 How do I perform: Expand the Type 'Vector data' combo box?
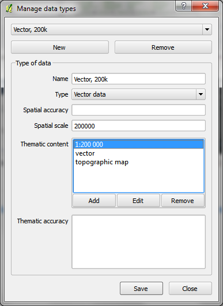coord(138,94)
